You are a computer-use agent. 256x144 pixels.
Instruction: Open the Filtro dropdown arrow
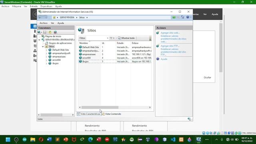coord(108,38)
